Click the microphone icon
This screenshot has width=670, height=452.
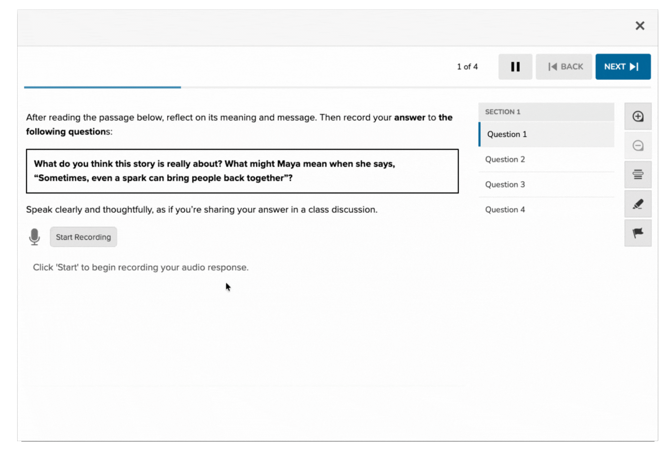pyautogui.click(x=34, y=237)
